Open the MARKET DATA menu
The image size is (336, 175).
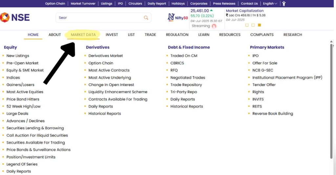click(x=83, y=35)
